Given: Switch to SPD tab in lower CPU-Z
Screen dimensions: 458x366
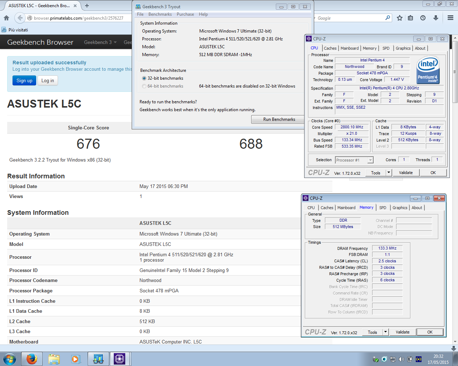Looking at the screenshot, I should [x=383, y=208].
